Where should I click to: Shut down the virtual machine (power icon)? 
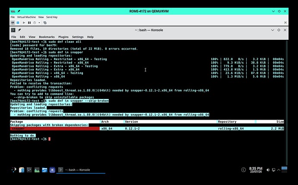[x=35, y=22]
